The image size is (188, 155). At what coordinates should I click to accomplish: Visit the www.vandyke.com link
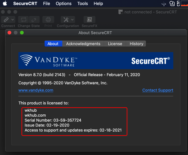[36, 90]
